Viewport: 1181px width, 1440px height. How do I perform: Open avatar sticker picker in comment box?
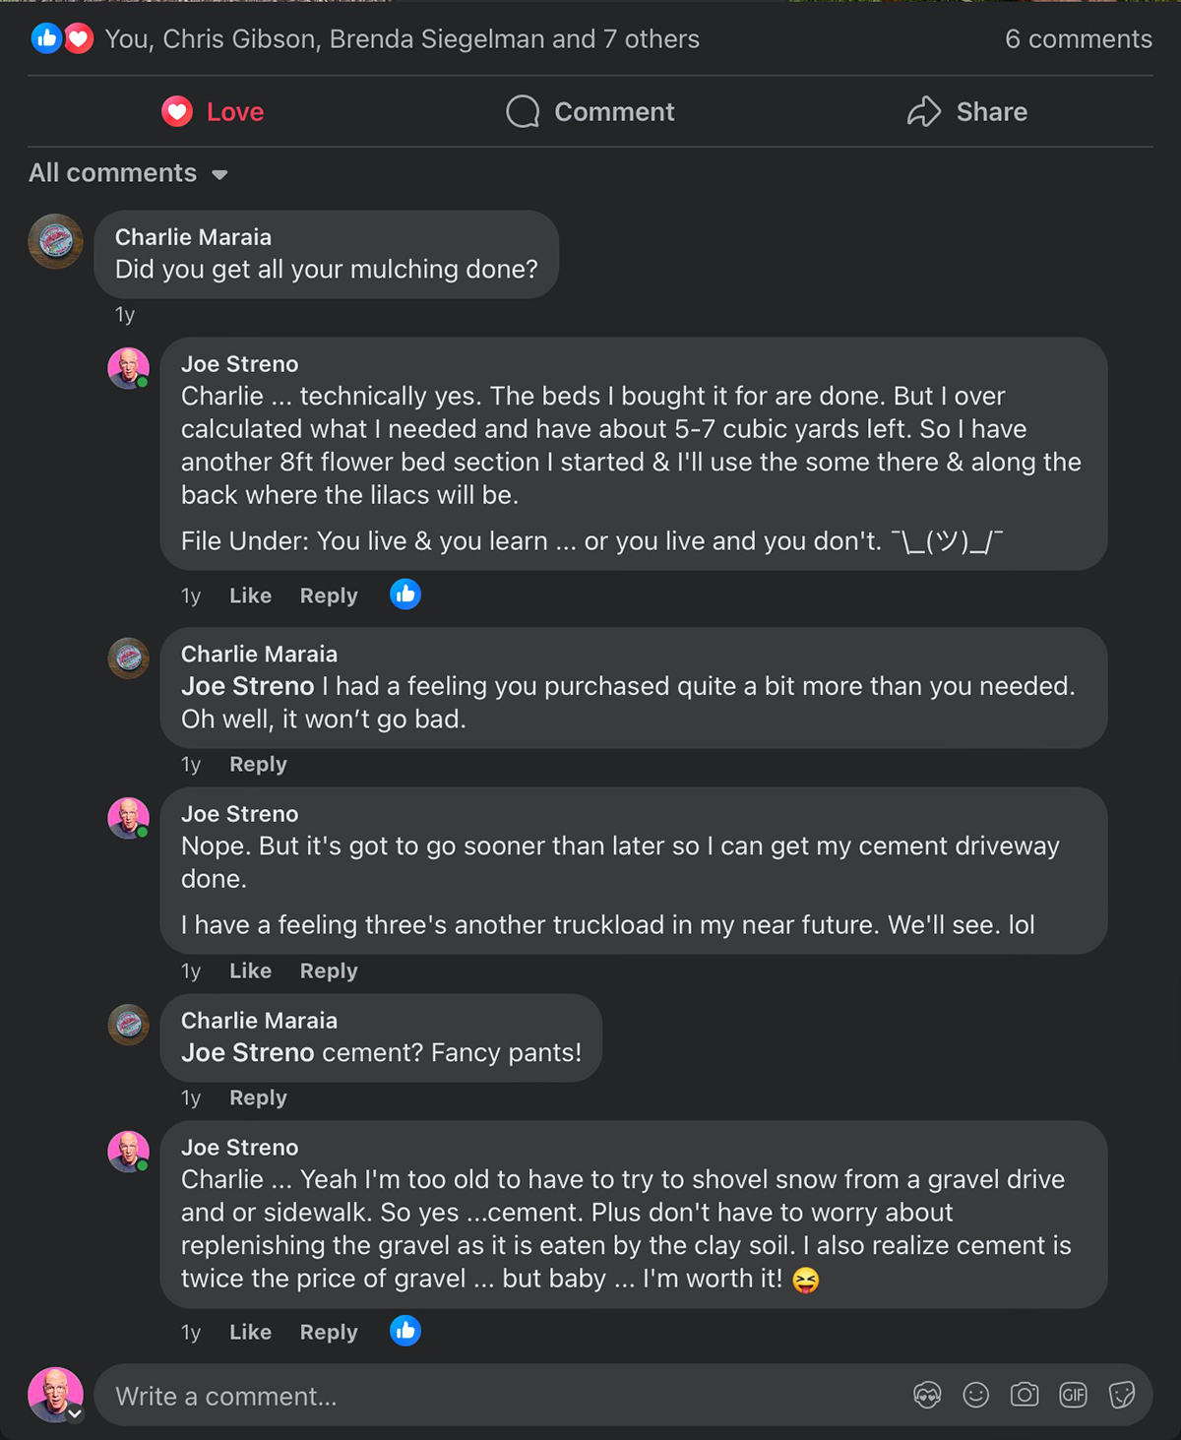(927, 1395)
